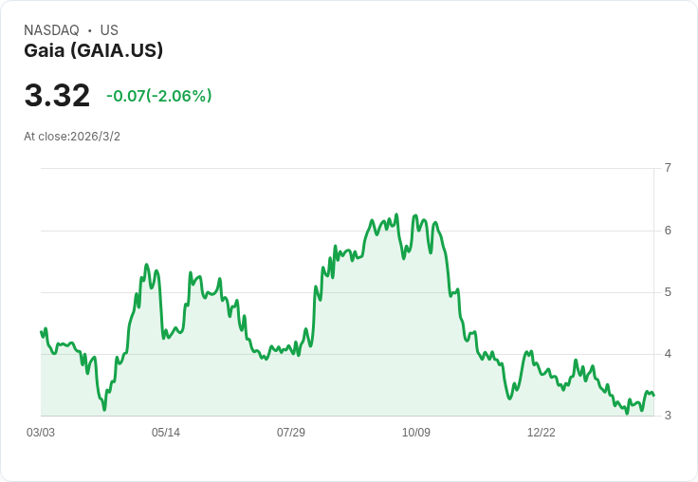Select the 05/14 date axis label

166,433
